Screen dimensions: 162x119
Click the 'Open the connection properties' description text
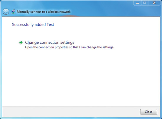70,47
